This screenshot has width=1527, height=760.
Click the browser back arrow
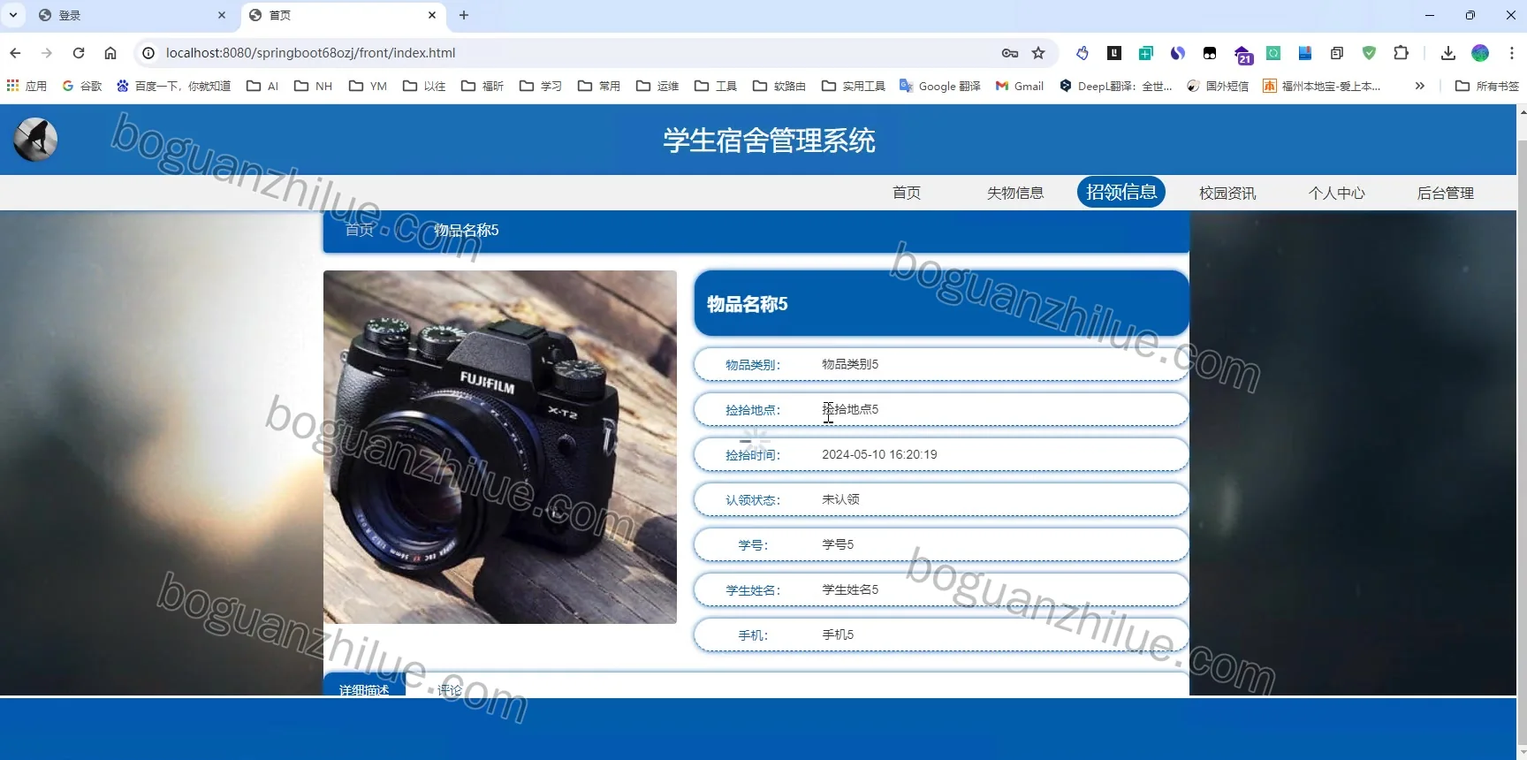(15, 53)
